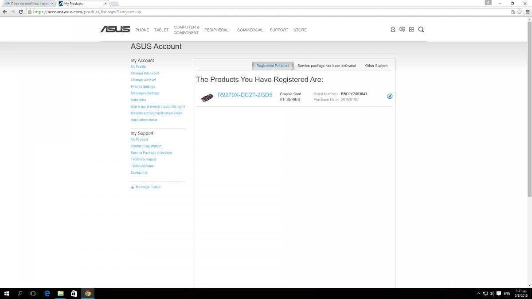Show hidden tray icons chevron
532x299 pixels.
pyautogui.click(x=479, y=293)
